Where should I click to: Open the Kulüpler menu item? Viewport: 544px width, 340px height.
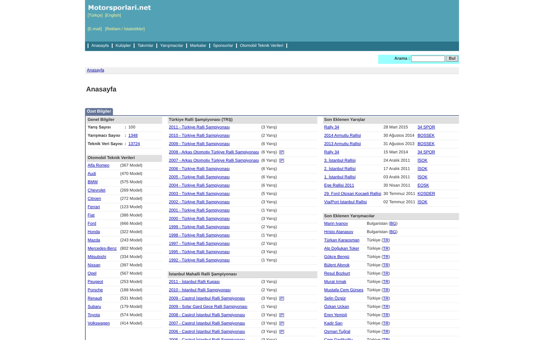click(x=123, y=45)
